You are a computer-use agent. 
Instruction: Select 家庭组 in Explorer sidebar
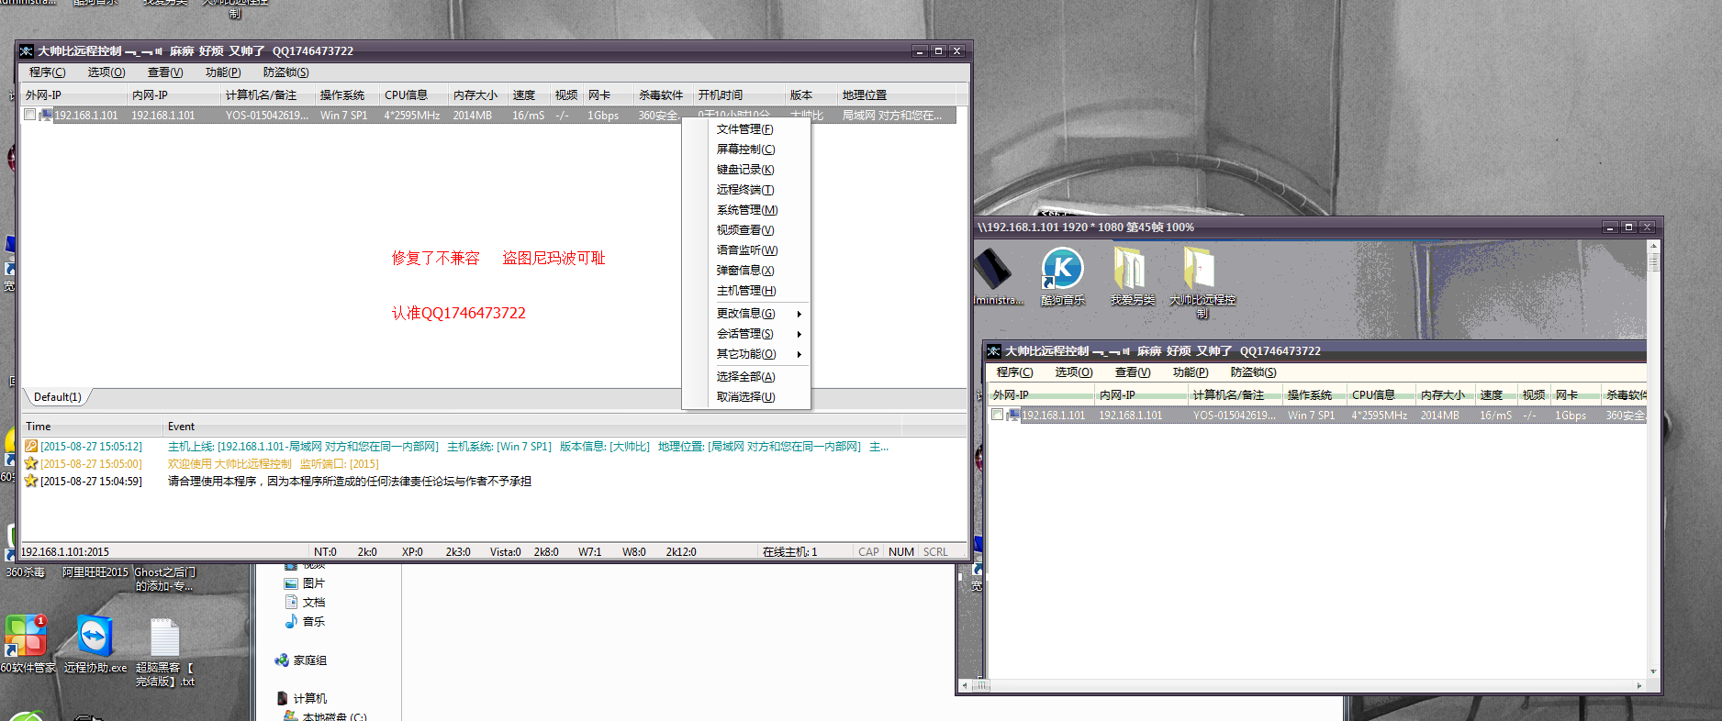pyautogui.click(x=301, y=660)
